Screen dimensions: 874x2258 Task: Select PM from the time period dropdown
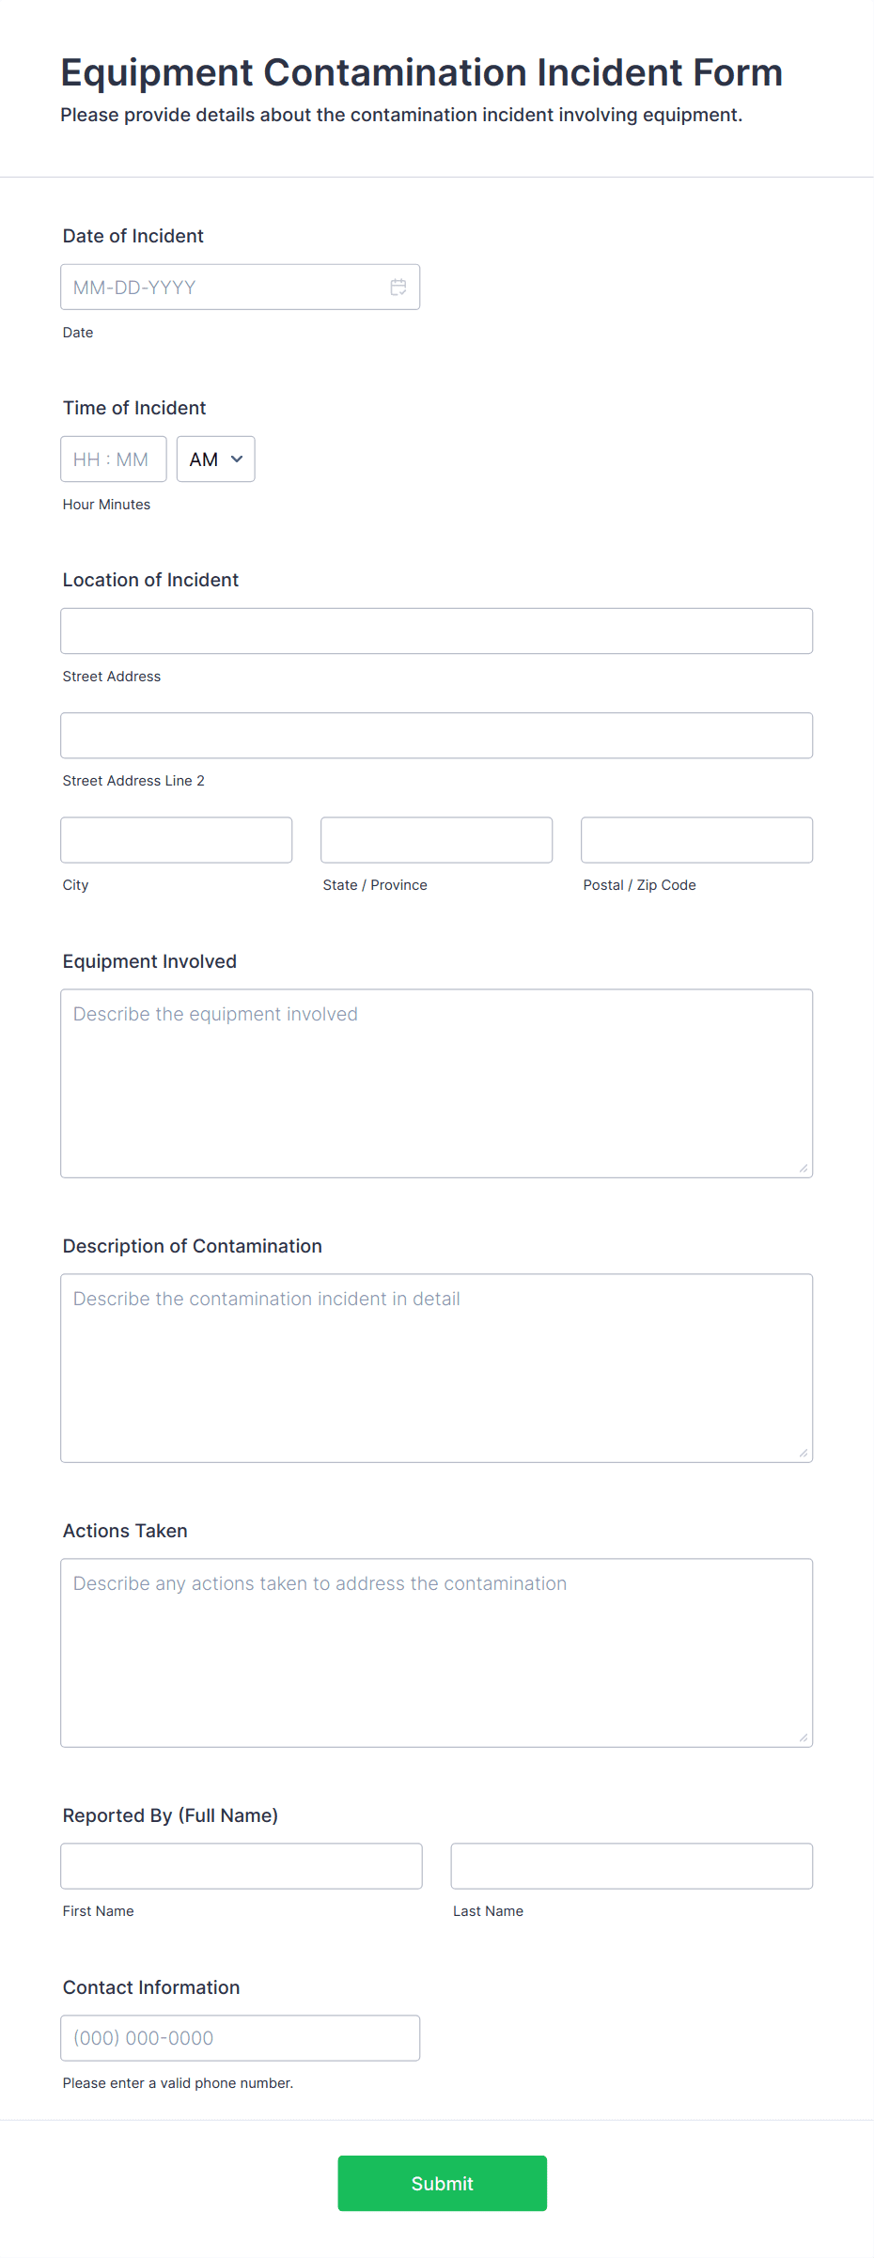point(215,459)
